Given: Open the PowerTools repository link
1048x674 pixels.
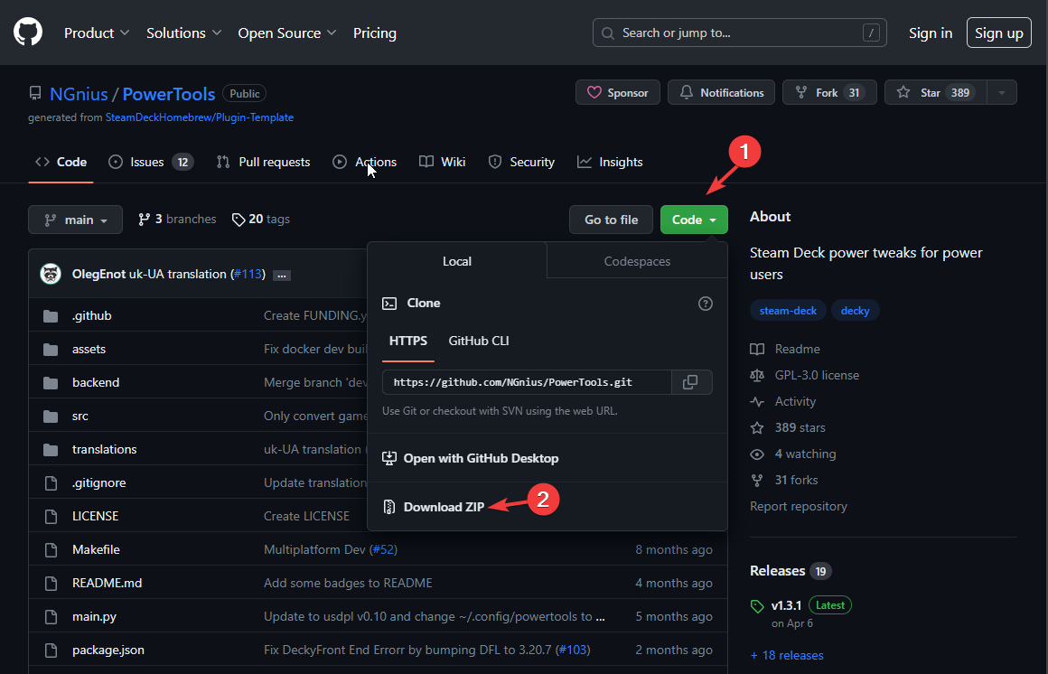Looking at the screenshot, I should tap(168, 94).
